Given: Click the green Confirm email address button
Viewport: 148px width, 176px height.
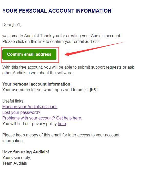Looking at the screenshot, I should [x=29, y=54].
